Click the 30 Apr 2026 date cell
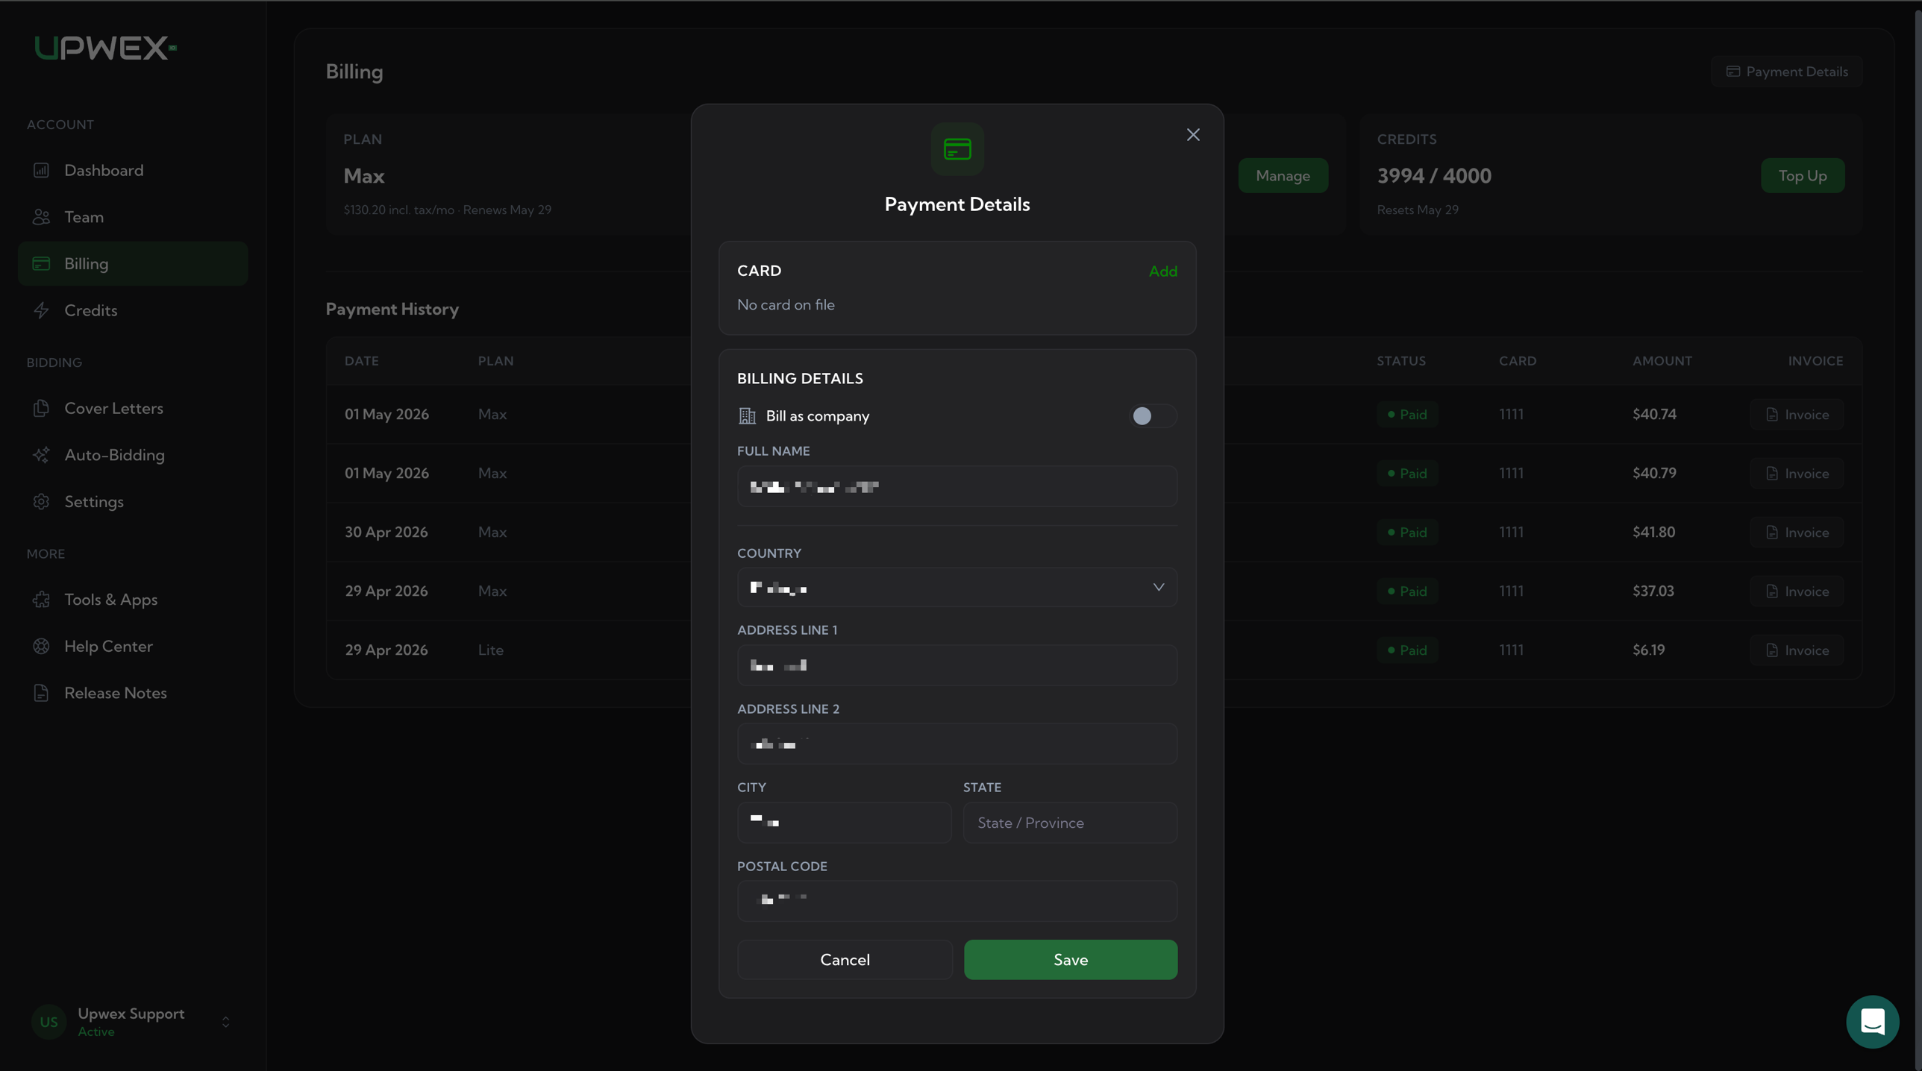 (x=386, y=533)
